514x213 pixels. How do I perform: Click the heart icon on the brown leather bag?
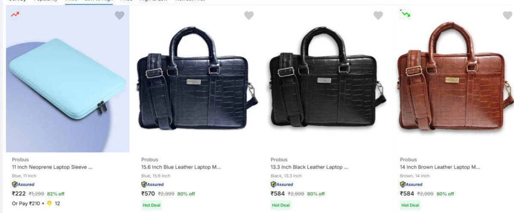pos(508,15)
